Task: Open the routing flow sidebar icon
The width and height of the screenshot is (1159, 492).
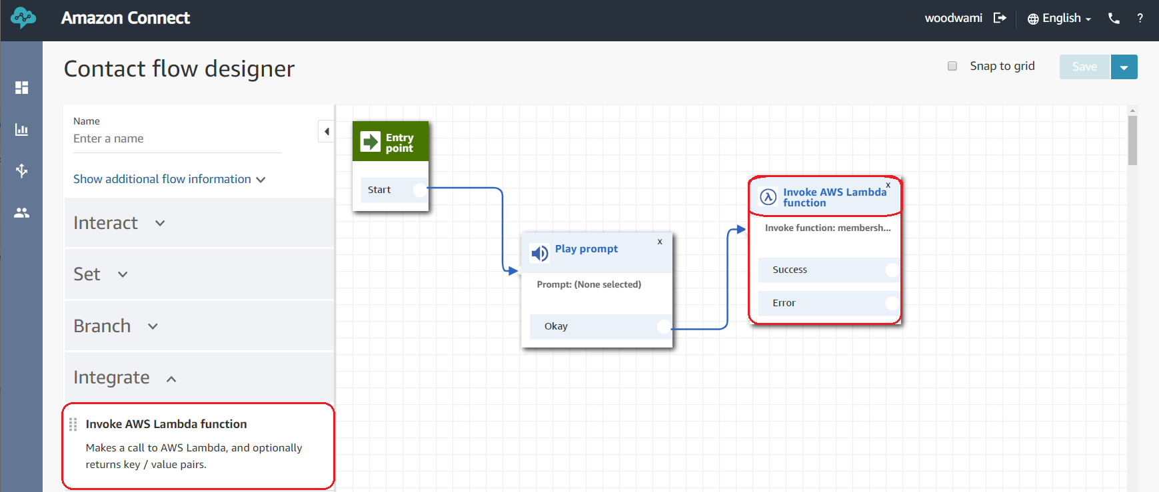Action: 21,171
